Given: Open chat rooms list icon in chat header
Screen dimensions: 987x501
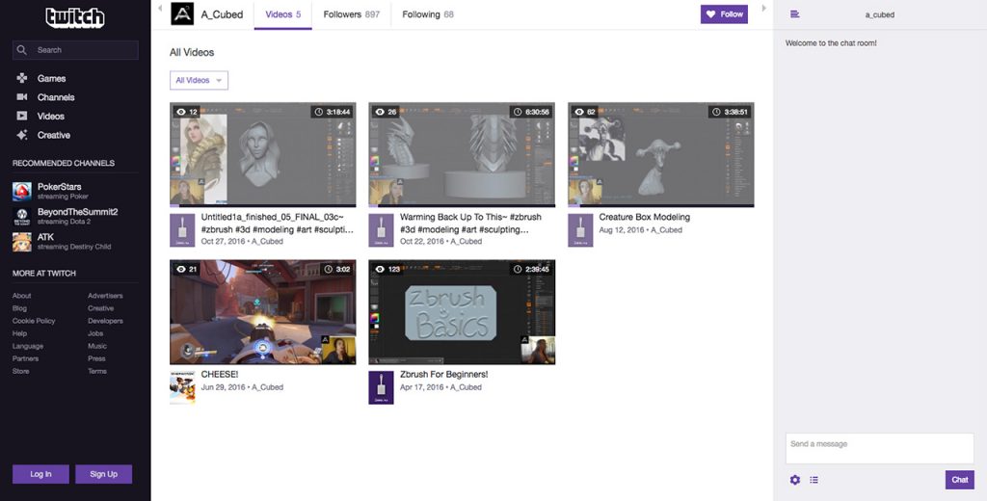Looking at the screenshot, I should click(795, 14).
